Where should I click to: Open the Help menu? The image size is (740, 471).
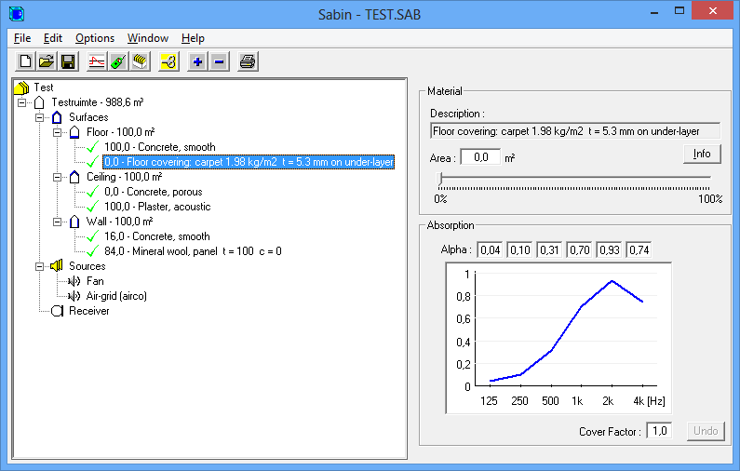(x=193, y=38)
